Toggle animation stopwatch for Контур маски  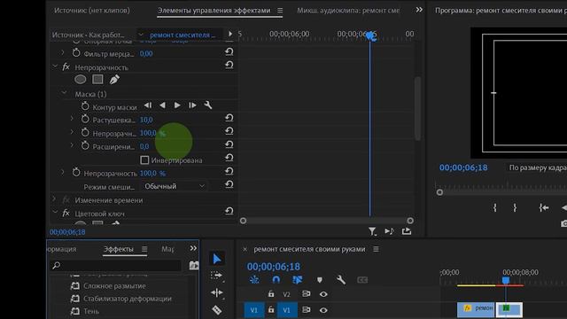(85, 106)
